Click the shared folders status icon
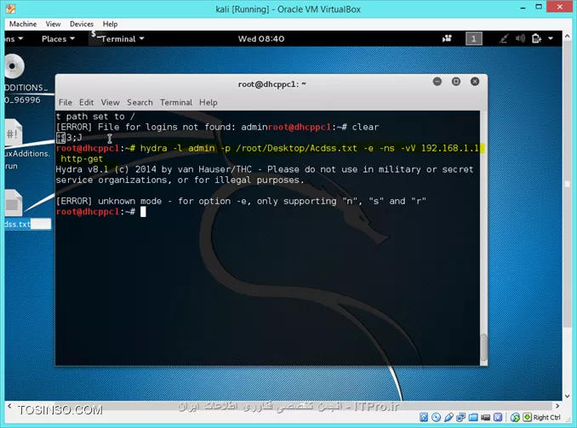The height and width of the screenshot is (428, 577). (473, 417)
